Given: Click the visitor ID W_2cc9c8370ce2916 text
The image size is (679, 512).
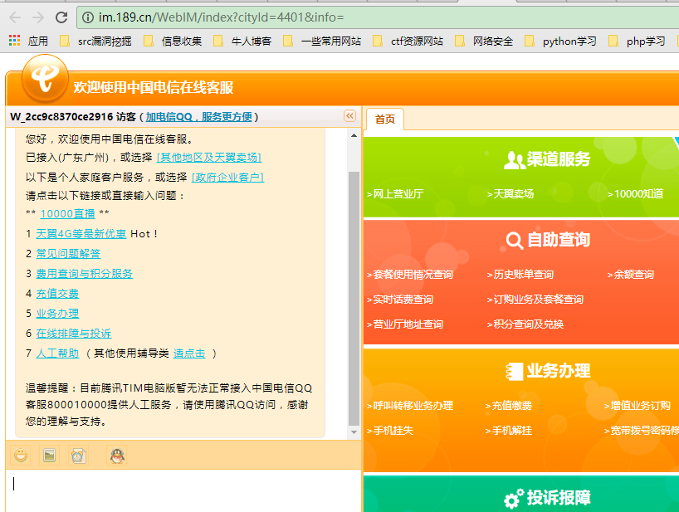Looking at the screenshot, I should 61,117.
